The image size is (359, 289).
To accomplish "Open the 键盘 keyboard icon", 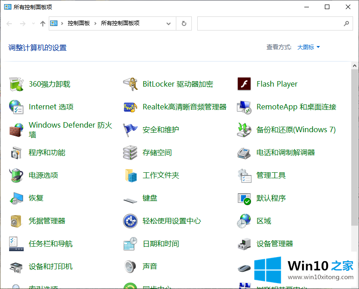I will pos(130,201).
